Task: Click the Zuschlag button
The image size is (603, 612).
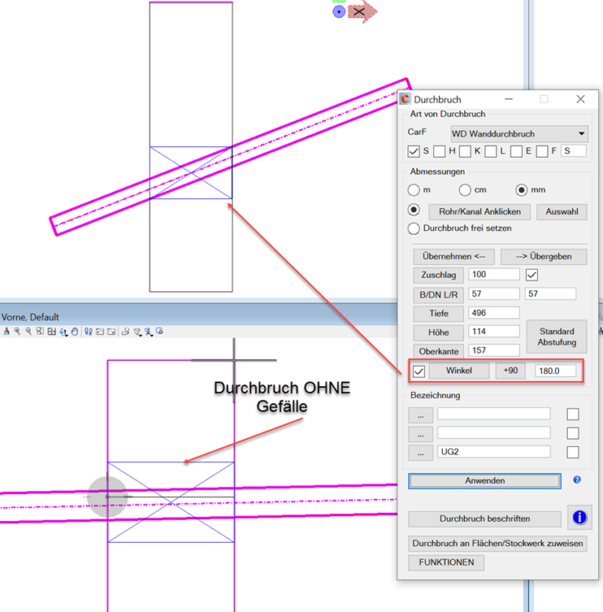Action: point(438,275)
